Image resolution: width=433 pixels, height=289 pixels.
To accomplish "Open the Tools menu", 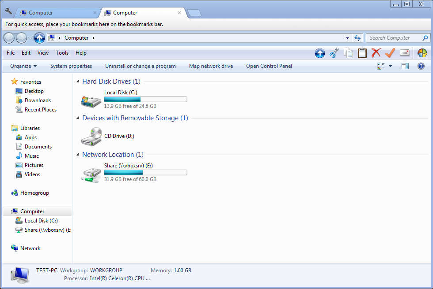I will point(62,53).
